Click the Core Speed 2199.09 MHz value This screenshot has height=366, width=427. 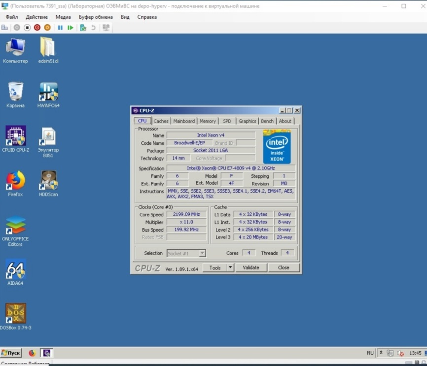point(186,214)
